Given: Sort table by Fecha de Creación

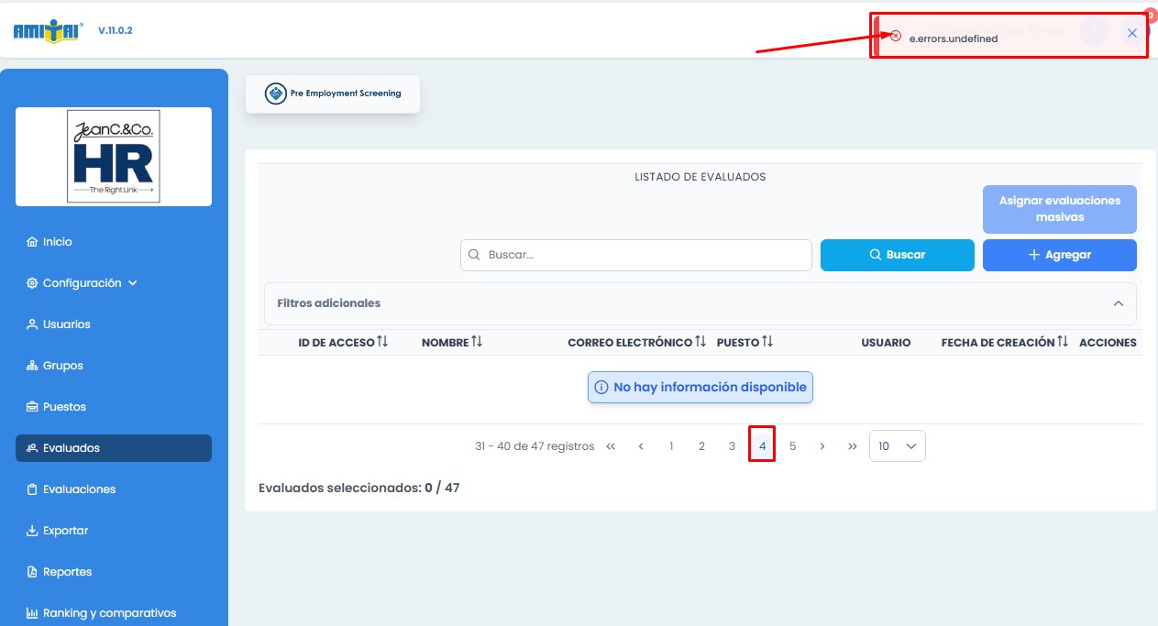Looking at the screenshot, I should [x=1063, y=342].
